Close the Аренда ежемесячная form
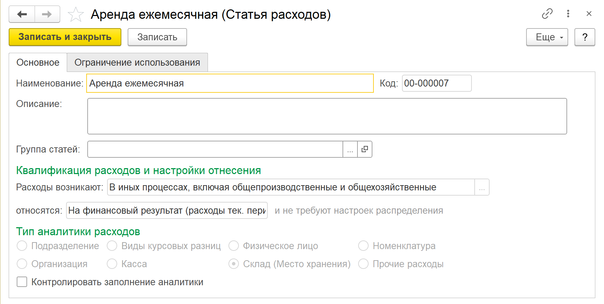The width and height of the screenshot is (604, 304). pos(589,14)
